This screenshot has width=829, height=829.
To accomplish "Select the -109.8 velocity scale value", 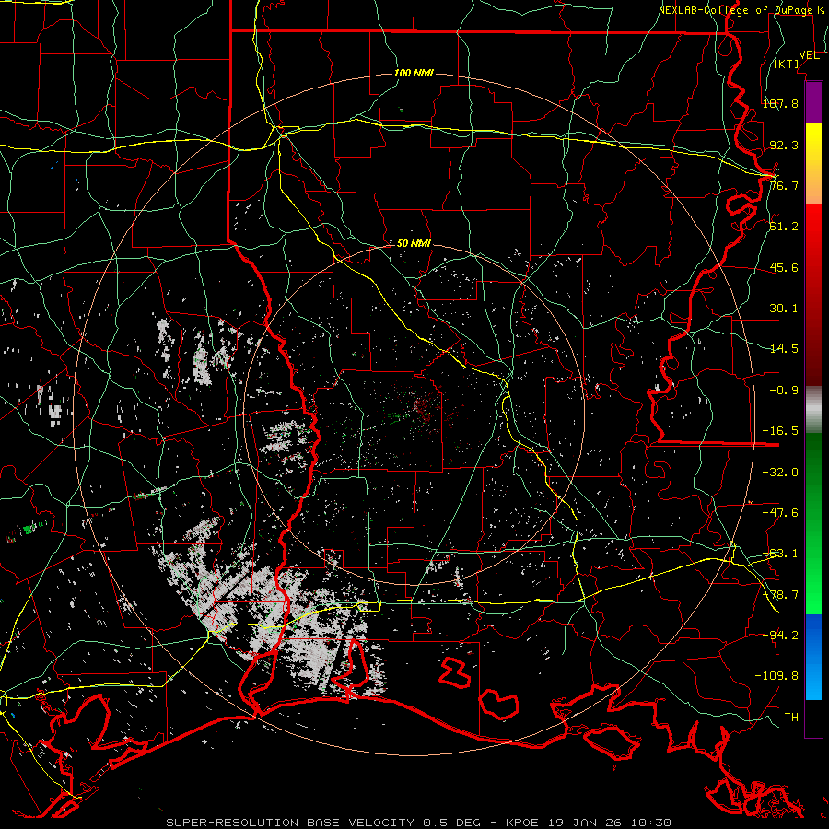I will tap(776, 676).
